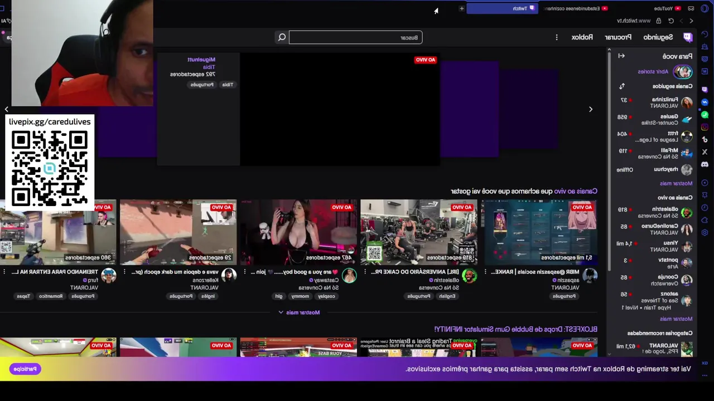Click the Português tag in carousel

pyautogui.click(x=202, y=85)
